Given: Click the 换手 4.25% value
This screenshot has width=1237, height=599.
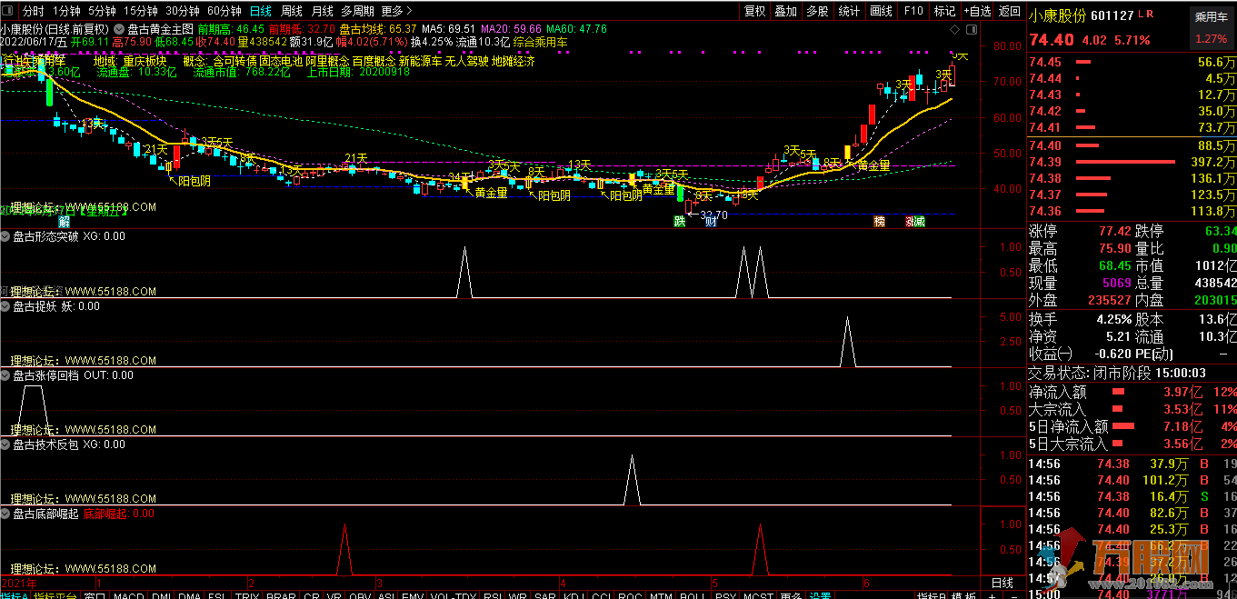Looking at the screenshot, I should (x=1114, y=319).
